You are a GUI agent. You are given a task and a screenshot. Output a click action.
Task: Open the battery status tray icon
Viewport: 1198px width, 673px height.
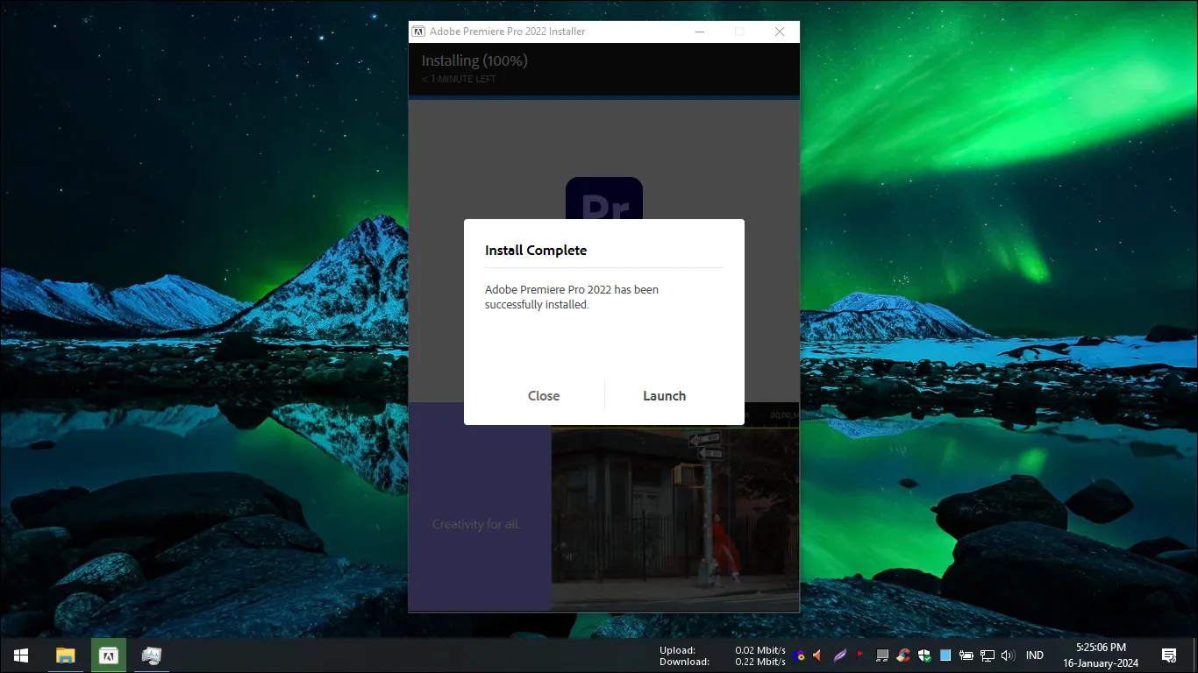[967, 655]
